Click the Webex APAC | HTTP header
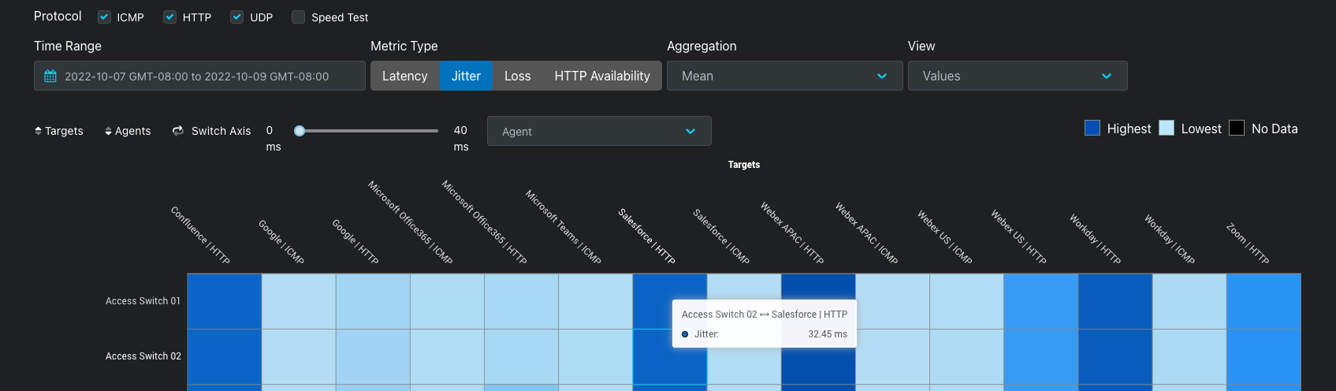This screenshot has height=391, width=1336. pyautogui.click(x=792, y=233)
